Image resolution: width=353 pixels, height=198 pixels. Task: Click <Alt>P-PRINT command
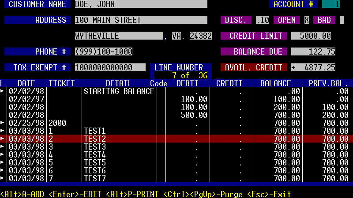pyautogui.click(x=132, y=194)
